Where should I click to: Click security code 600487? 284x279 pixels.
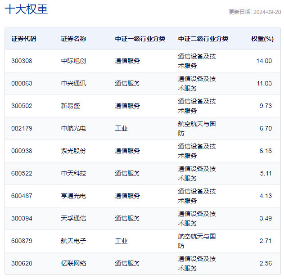click(22, 196)
